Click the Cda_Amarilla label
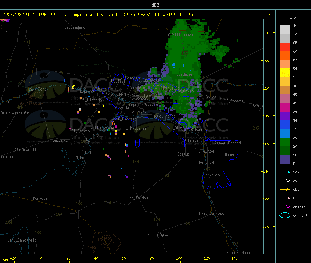This screenshot has width=311, height=263. (x=26, y=150)
